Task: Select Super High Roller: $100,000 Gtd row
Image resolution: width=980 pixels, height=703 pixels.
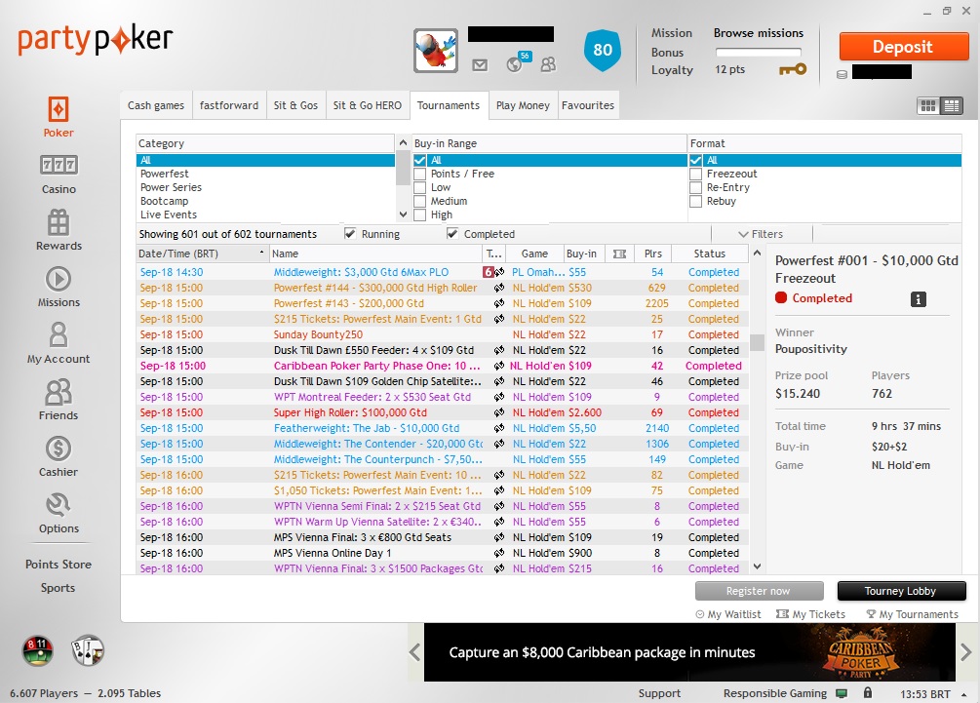Action: [442, 412]
